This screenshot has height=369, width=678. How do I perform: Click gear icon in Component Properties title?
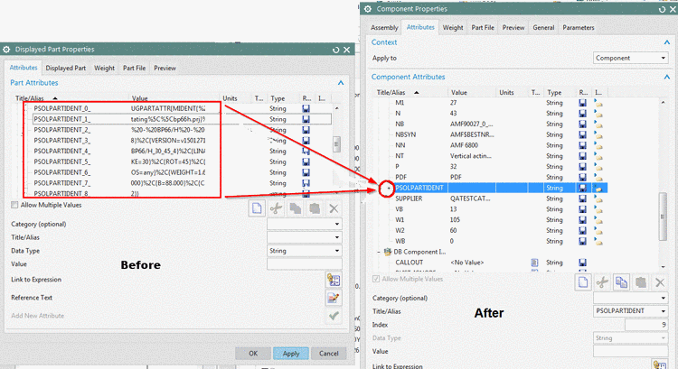tap(368, 9)
